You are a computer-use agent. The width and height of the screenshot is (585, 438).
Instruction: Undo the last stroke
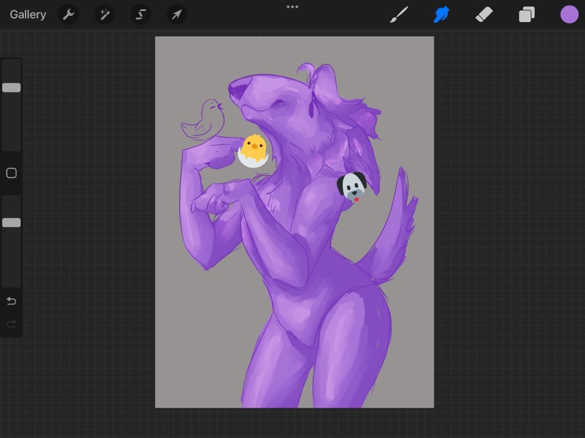coord(11,301)
